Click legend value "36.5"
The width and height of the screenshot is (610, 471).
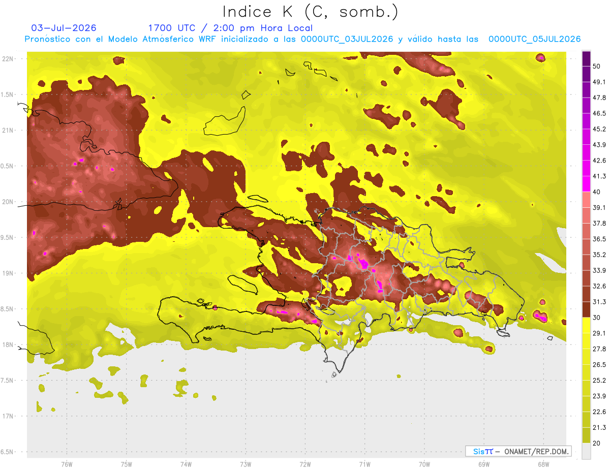tap(599, 239)
